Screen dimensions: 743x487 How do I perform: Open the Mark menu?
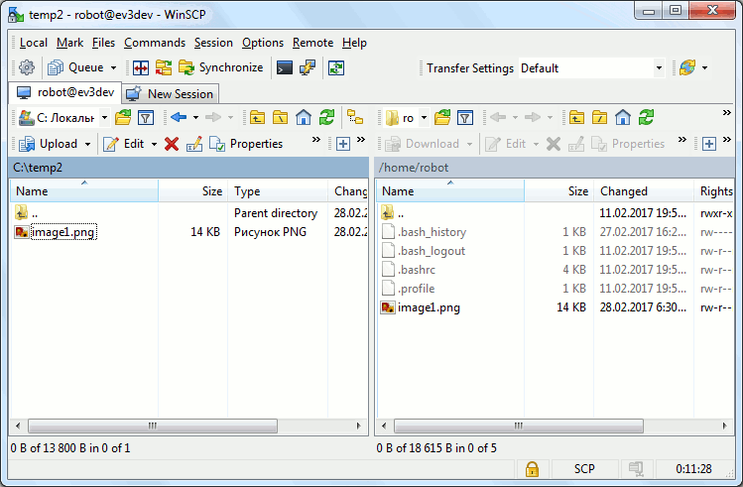click(69, 43)
